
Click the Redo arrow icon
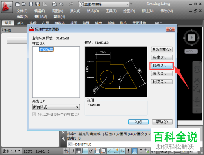tap(71, 4)
